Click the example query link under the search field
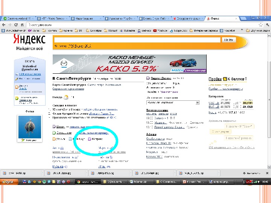The height and width of the screenshot is (203, 271). [x=80, y=46]
